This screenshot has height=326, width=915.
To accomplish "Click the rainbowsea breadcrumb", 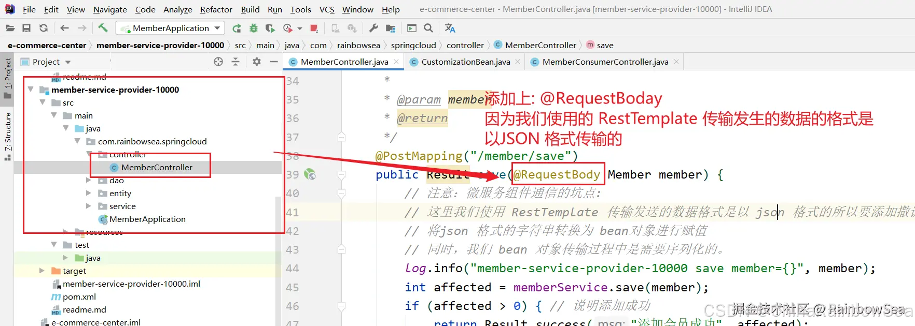I will (358, 45).
